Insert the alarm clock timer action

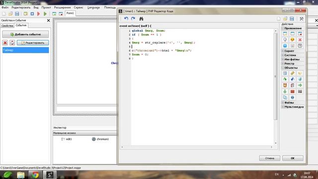[x=285, y=85]
